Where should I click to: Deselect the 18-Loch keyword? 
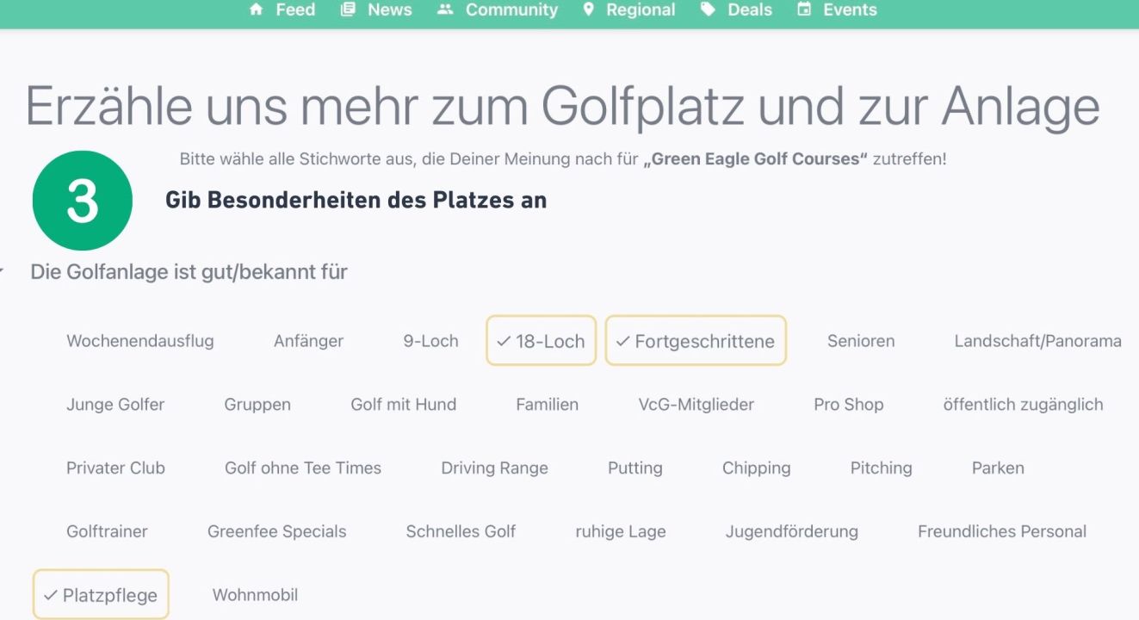point(542,340)
